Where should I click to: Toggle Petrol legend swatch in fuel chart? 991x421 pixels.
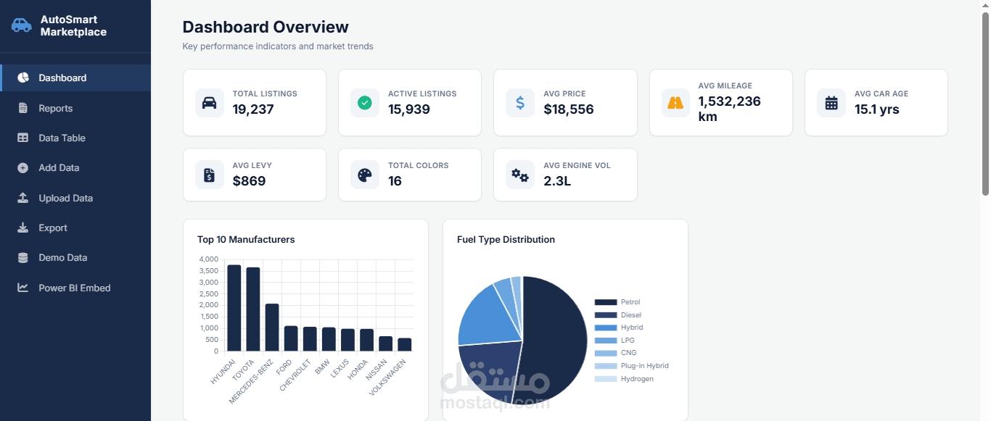point(605,302)
